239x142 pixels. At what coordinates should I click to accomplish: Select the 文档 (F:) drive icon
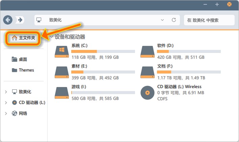coord(148,72)
